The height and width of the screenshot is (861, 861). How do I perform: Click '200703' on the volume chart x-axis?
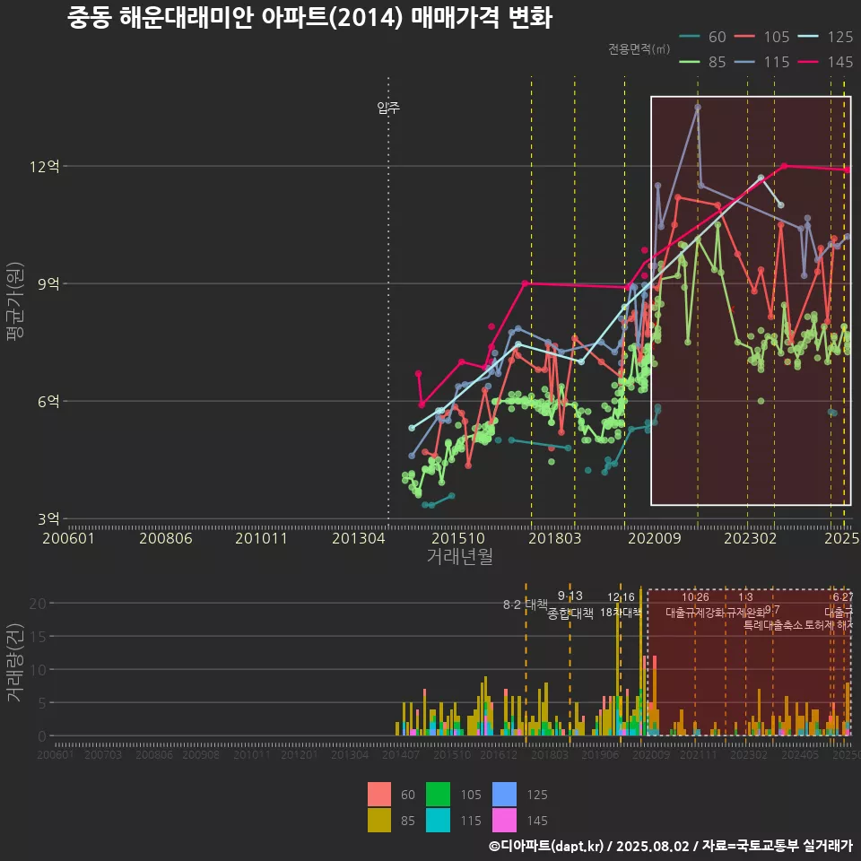pyautogui.click(x=103, y=755)
